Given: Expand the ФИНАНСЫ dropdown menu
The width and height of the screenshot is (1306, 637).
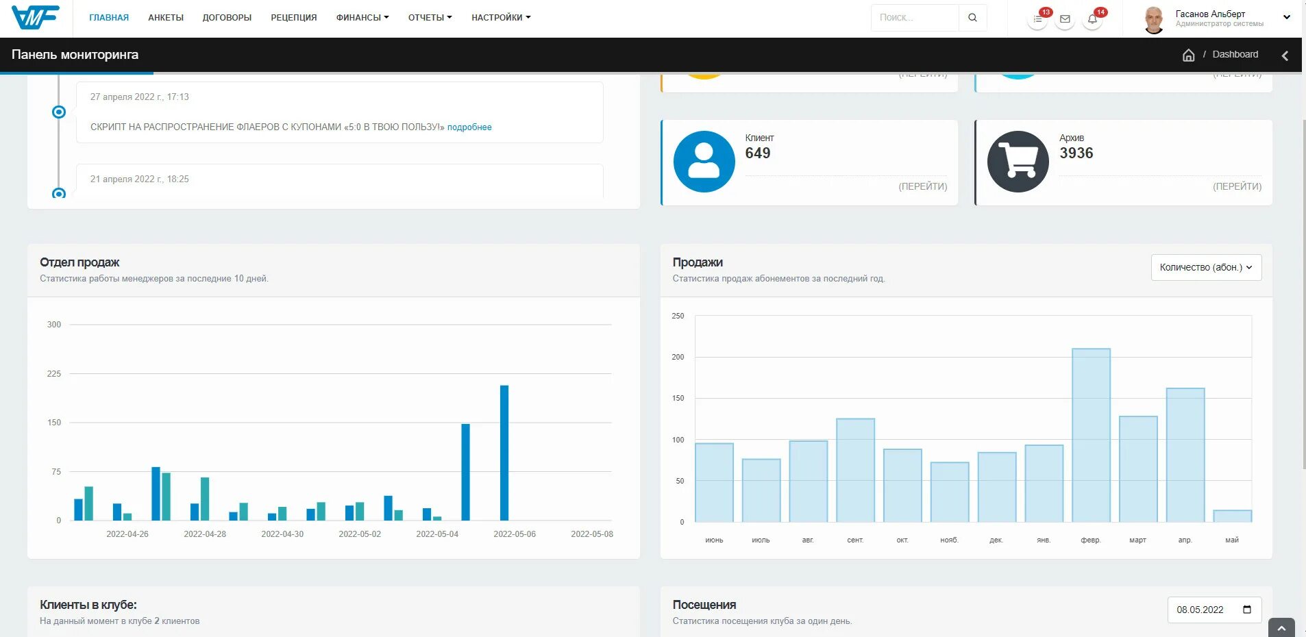Looking at the screenshot, I should pos(362,18).
